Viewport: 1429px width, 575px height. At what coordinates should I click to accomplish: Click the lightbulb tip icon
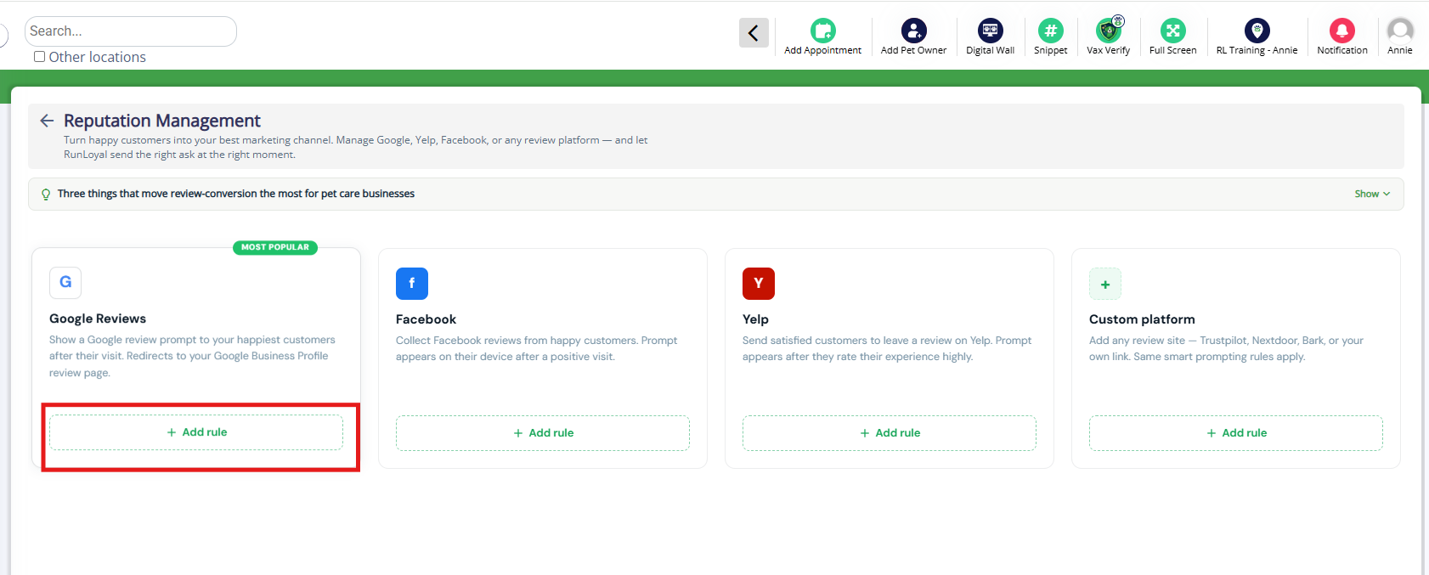[46, 194]
